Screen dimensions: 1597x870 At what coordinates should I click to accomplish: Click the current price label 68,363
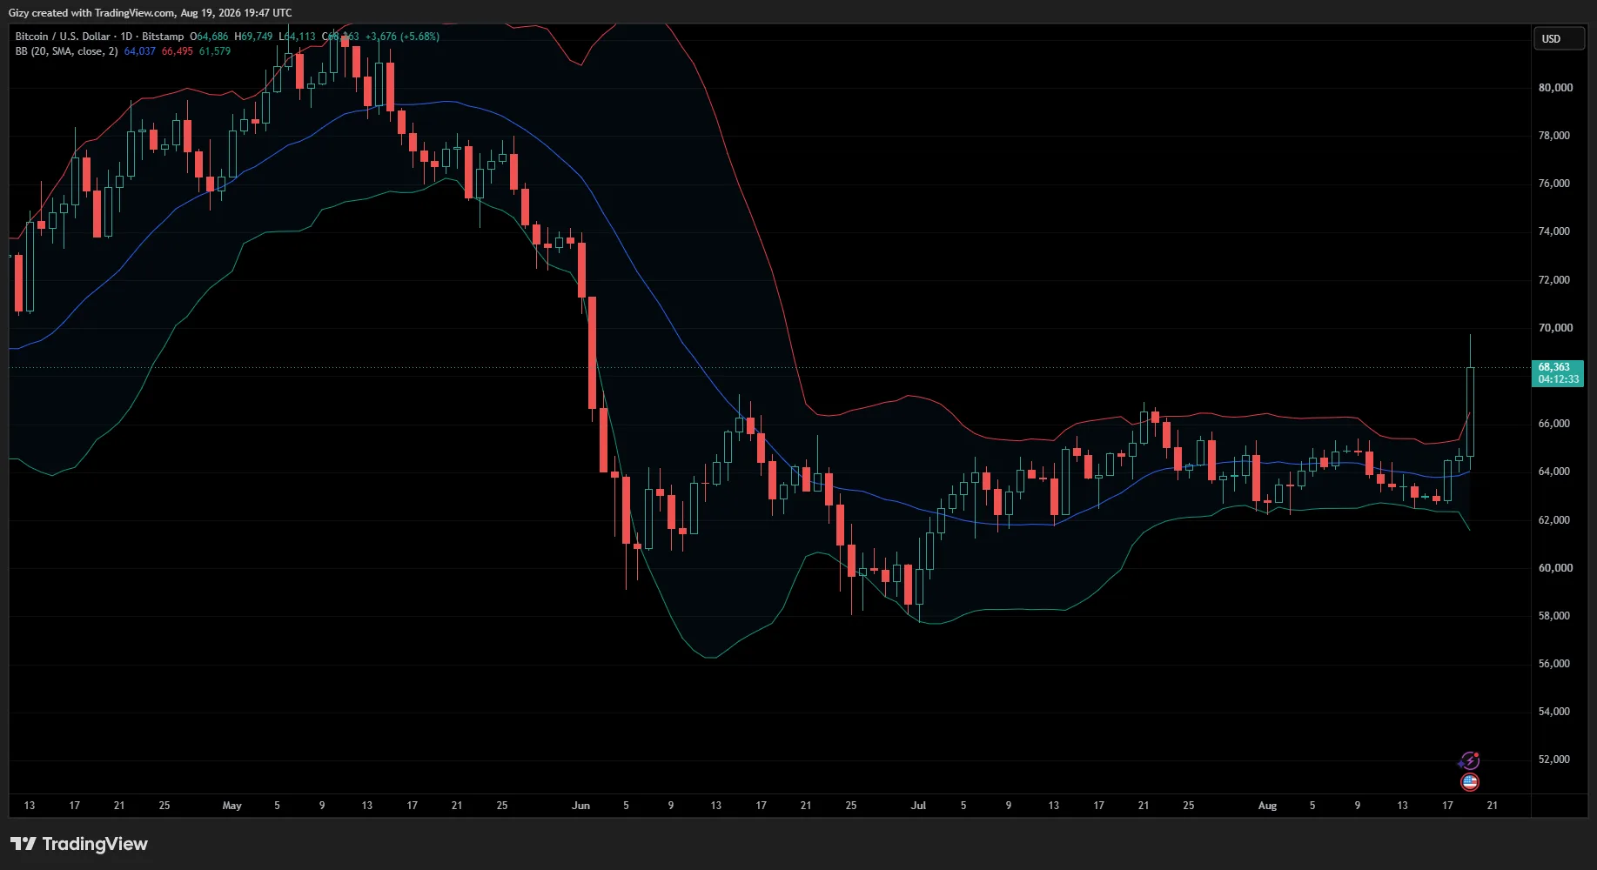[1554, 367]
